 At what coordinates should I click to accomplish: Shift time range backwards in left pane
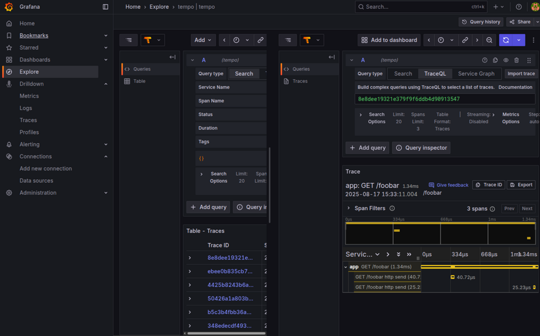click(x=224, y=40)
